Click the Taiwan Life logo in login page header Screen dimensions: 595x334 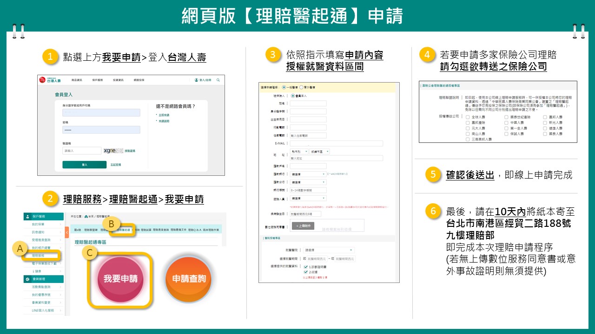[50, 80]
